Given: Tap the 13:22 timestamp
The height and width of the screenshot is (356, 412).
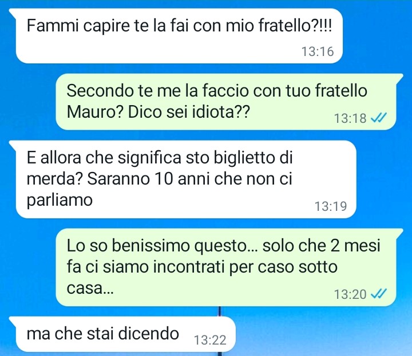Looking at the screenshot, I should [210, 340].
